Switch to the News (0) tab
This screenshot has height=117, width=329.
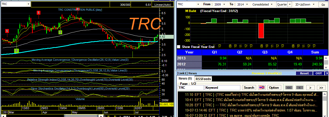(185, 79)
